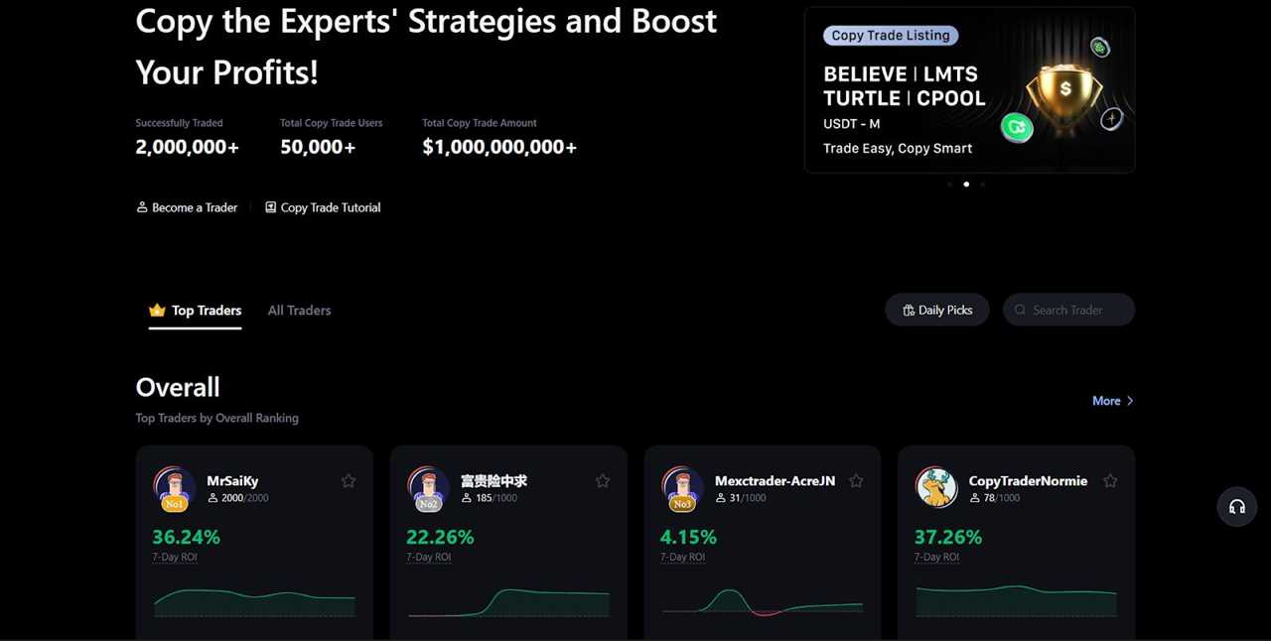This screenshot has height=641, width=1271.
Task: Expand More in the Overall ranking section
Action: tap(1111, 401)
